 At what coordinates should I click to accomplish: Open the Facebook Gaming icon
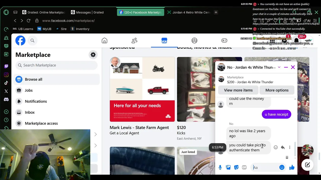point(224,40)
